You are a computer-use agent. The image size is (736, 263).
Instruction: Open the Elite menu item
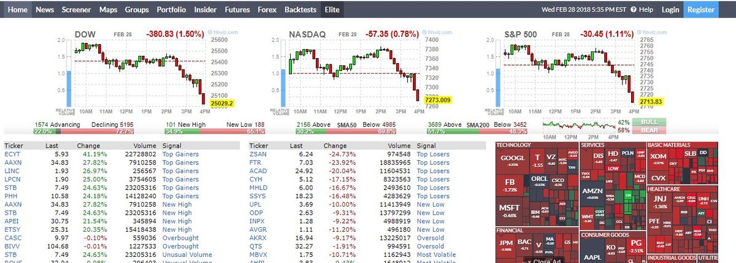click(332, 10)
